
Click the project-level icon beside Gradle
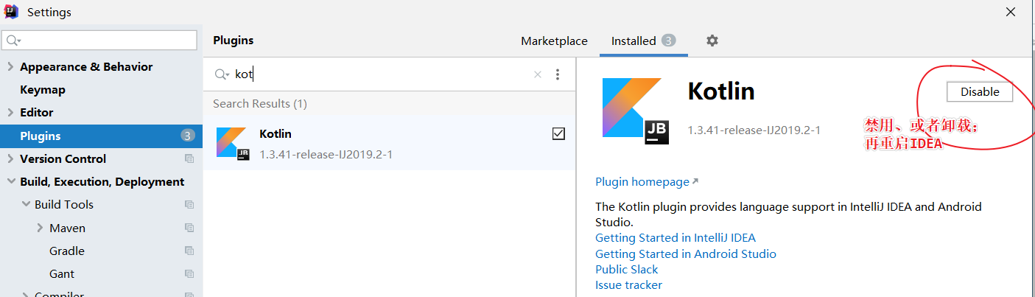(189, 251)
